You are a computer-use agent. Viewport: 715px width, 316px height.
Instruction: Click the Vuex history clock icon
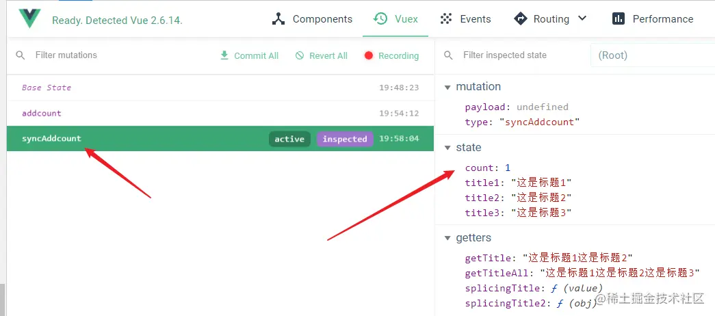(x=380, y=19)
